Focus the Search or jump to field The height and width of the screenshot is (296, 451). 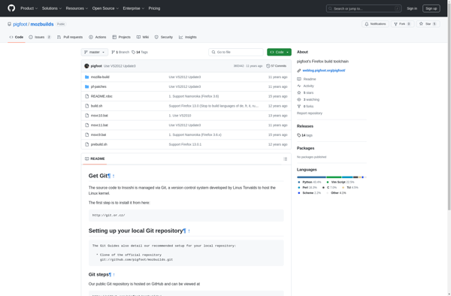(364, 8)
